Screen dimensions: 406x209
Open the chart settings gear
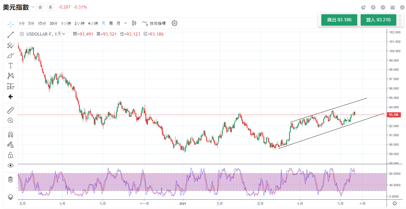(x=174, y=23)
